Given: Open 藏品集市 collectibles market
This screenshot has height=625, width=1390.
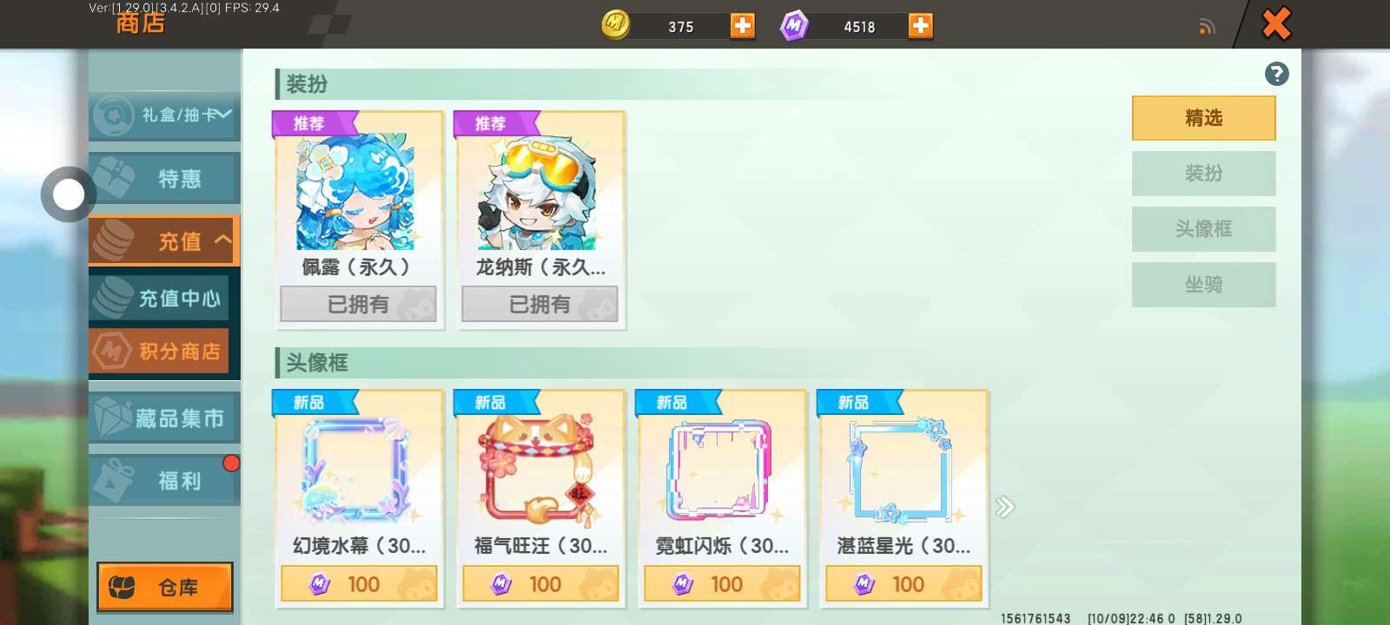Looking at the screenshot, I should click(164, 418).
